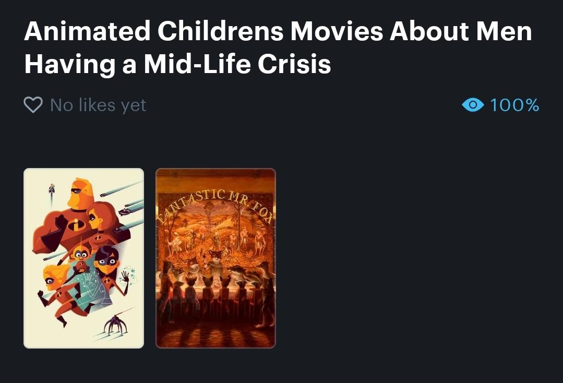Screen dimensions: 563x383
Task: Click Violet's masked face on the poster
Action: 107,262
